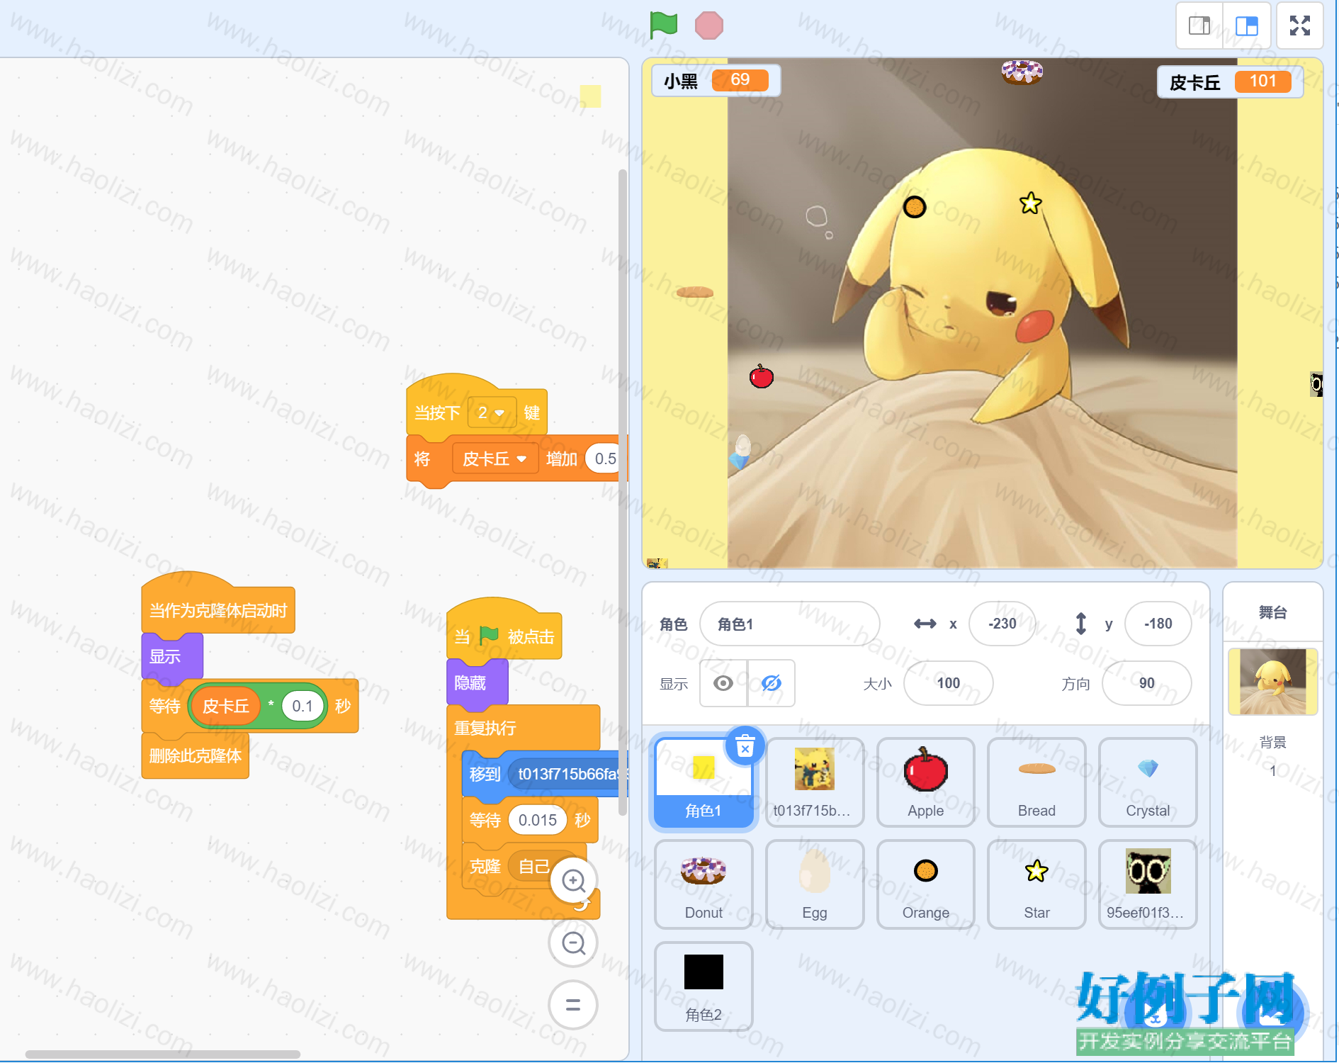Select the Crystal sprite in the sprite list
1339x1063 pixels.
click(1148, 782)
